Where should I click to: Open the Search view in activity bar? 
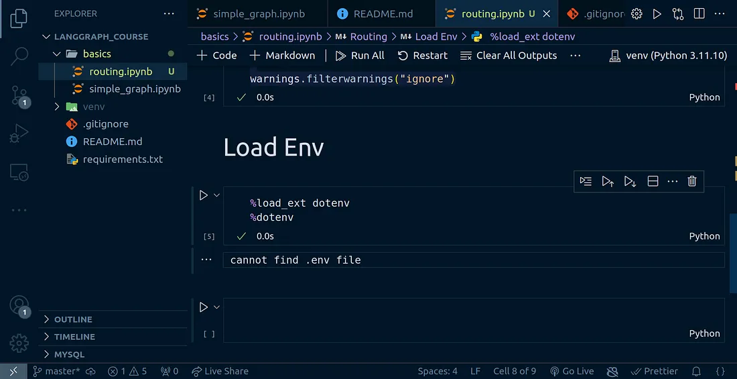pyautogui.click(x=19, y=57)
